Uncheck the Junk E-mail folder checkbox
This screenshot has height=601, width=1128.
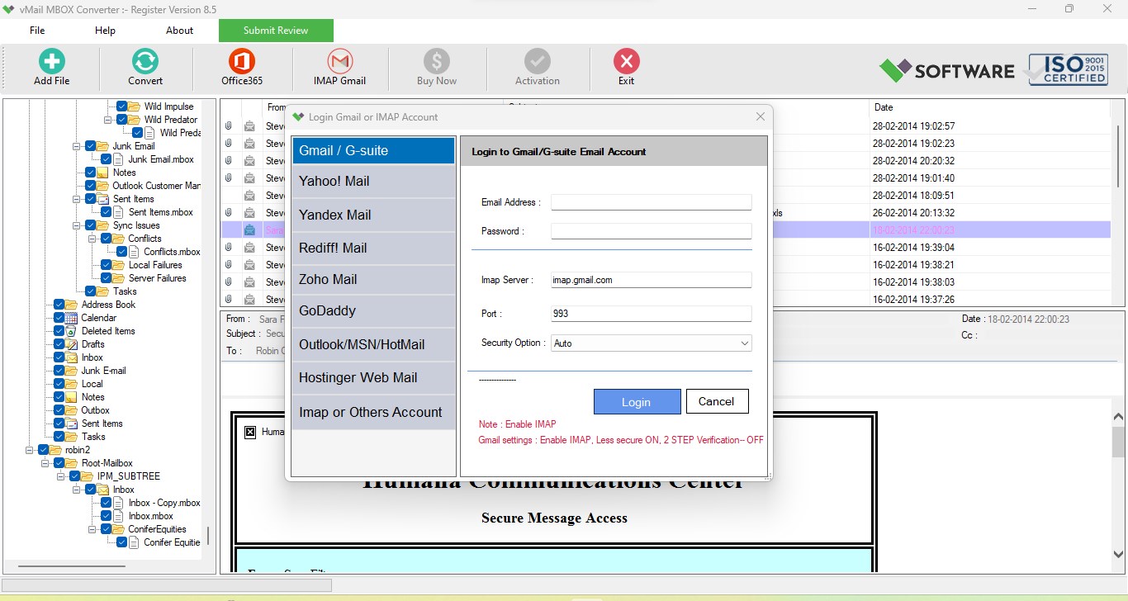click(59, 371)
